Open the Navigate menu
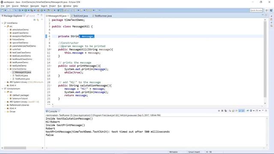 [35, 6]
